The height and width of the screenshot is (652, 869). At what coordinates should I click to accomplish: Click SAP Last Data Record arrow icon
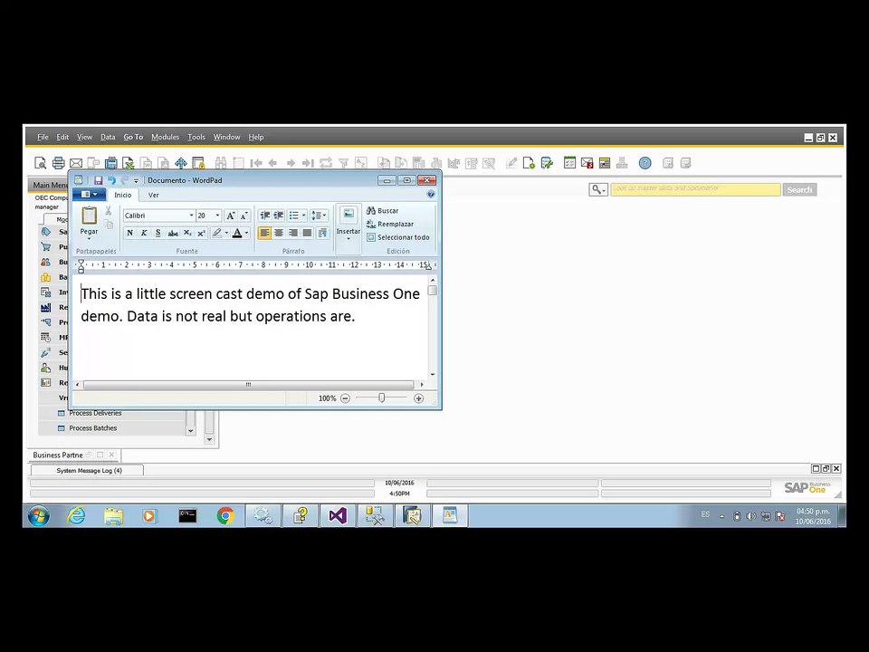pyautogui.click(x=308, y=163)
